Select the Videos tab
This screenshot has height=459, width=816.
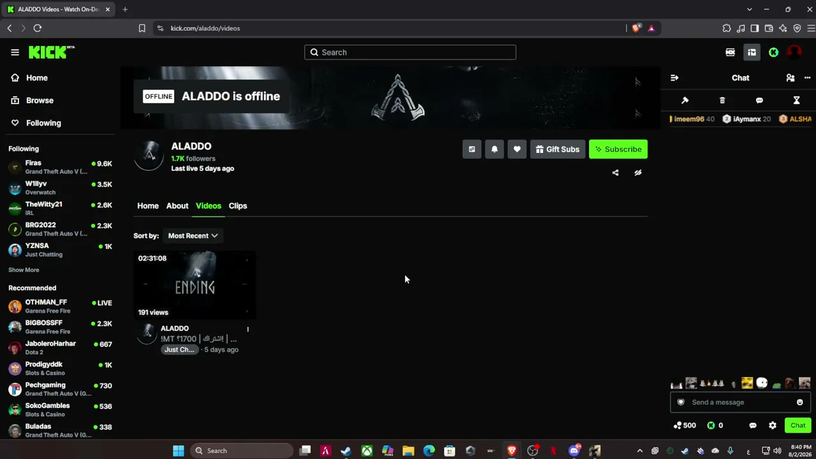click(x=208, y=206)
